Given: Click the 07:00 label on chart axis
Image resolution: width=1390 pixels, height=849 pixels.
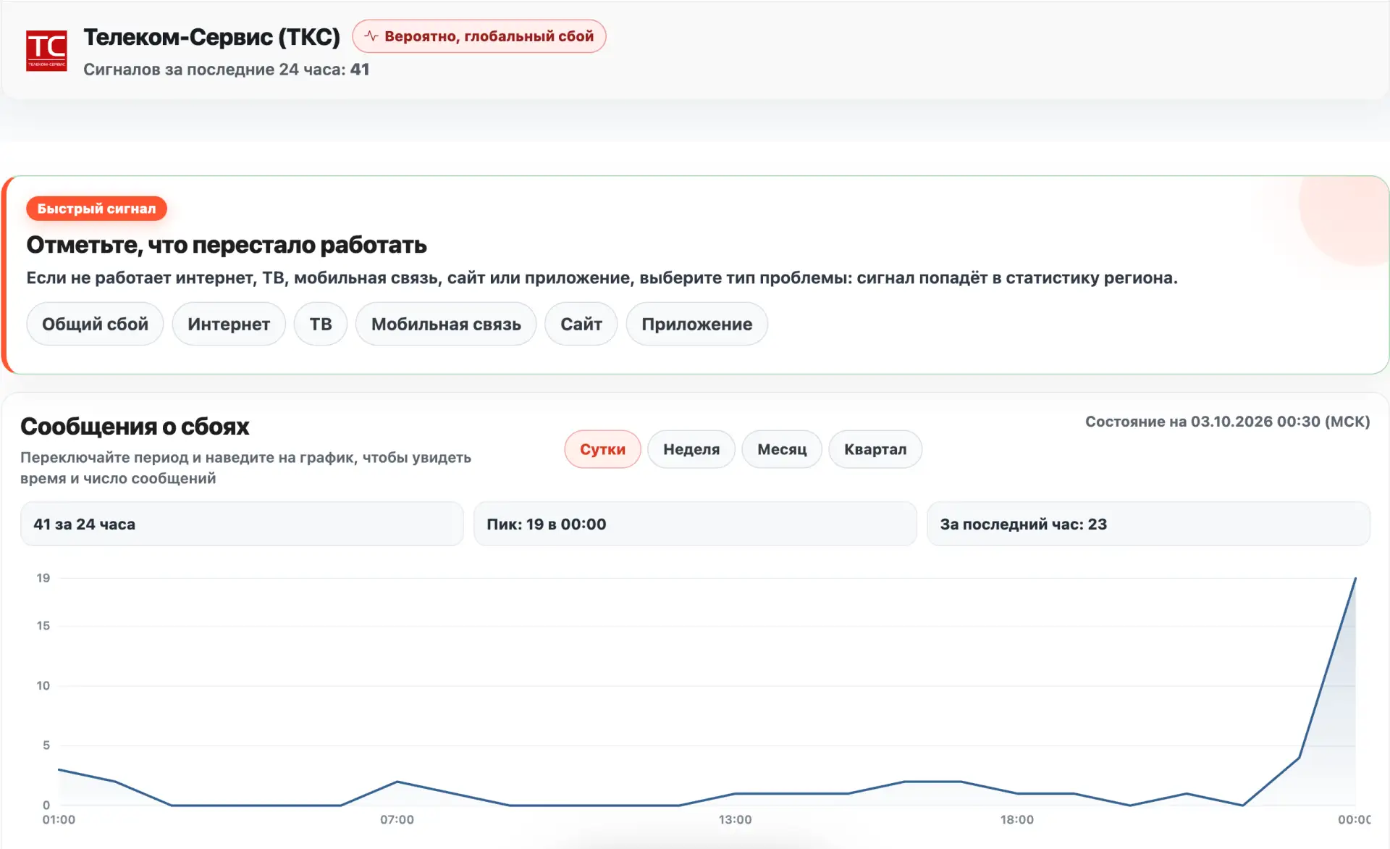Looking at the screenshot, I should point(397,819).
